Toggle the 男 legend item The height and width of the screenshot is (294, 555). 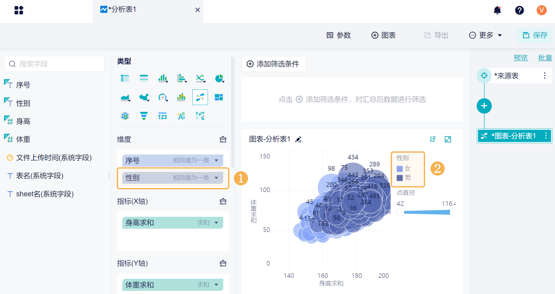[404, 178]
